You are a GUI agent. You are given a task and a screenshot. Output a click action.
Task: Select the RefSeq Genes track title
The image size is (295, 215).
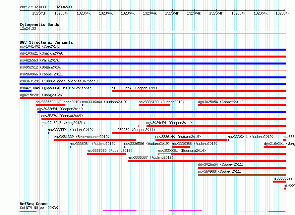click(x=34, y=204)
